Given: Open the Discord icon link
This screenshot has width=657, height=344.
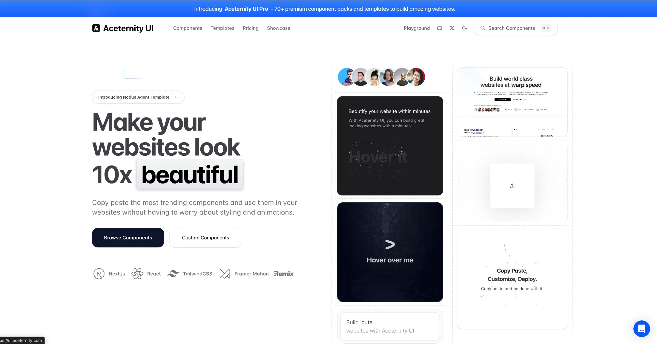Looking at the screenshot, I should point(440,28).
